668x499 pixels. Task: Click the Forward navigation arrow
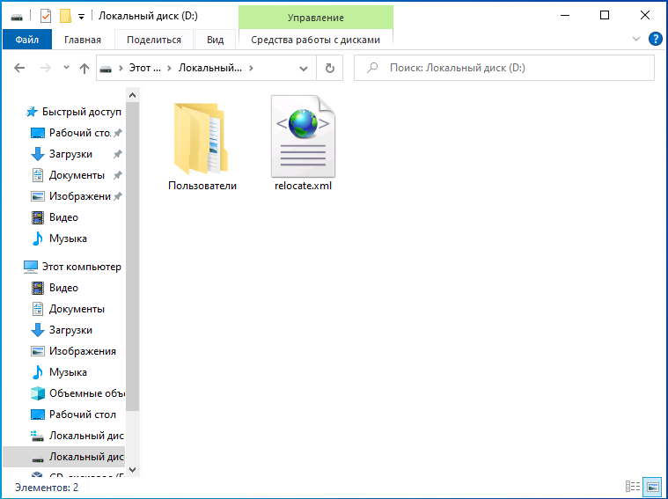[x=46, y=68]
